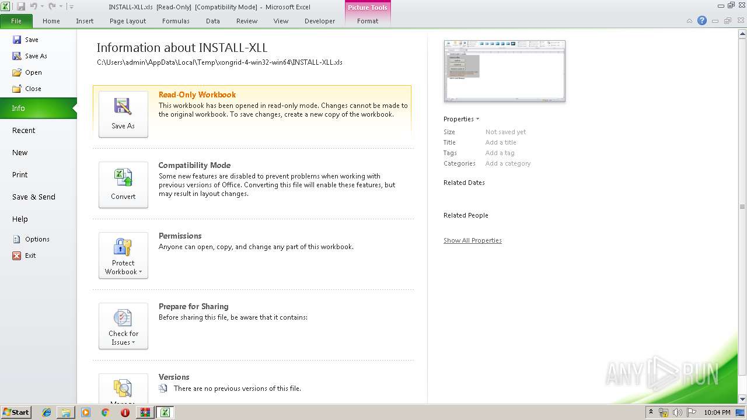Click the Redo icon in title bar
Viewport: 747px width, 420px height.
click(51, 6)
